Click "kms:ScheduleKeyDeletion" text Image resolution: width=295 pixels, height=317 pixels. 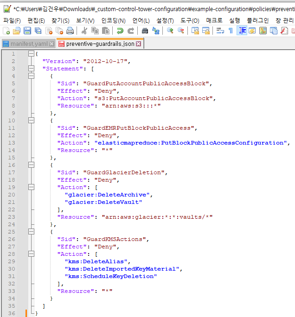pos(111,276)
